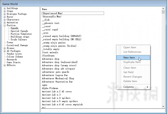
Task: Expand the AI Packages node
Action: pyautogui.click(x=5, y=51)
